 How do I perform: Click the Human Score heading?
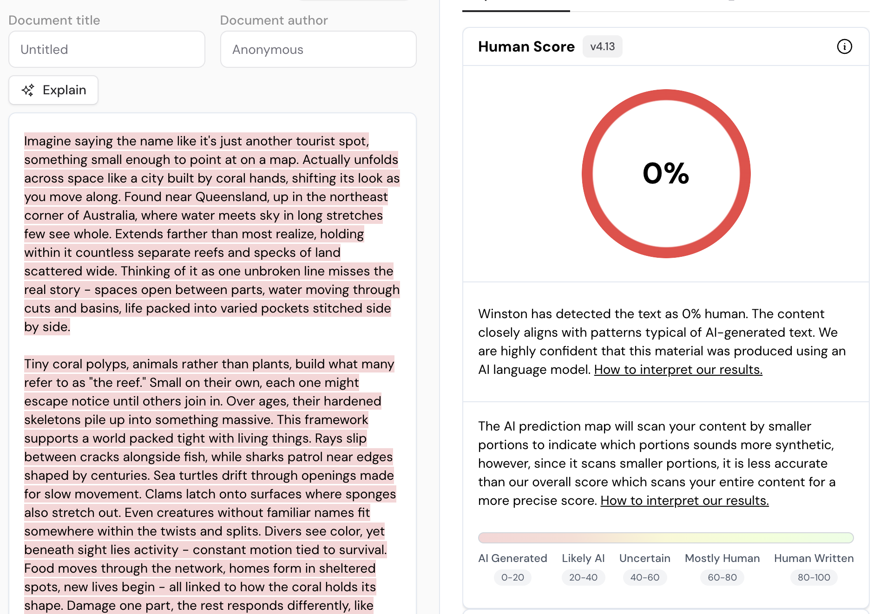coord(526,46)
